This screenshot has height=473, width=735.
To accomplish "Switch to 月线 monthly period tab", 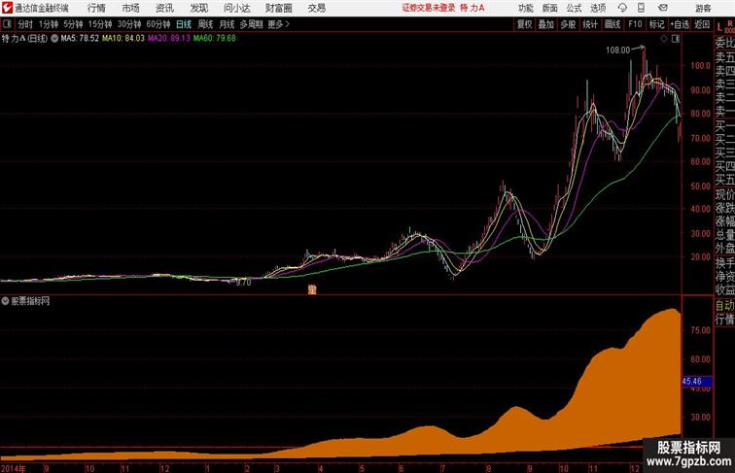I will coord(227,24).
